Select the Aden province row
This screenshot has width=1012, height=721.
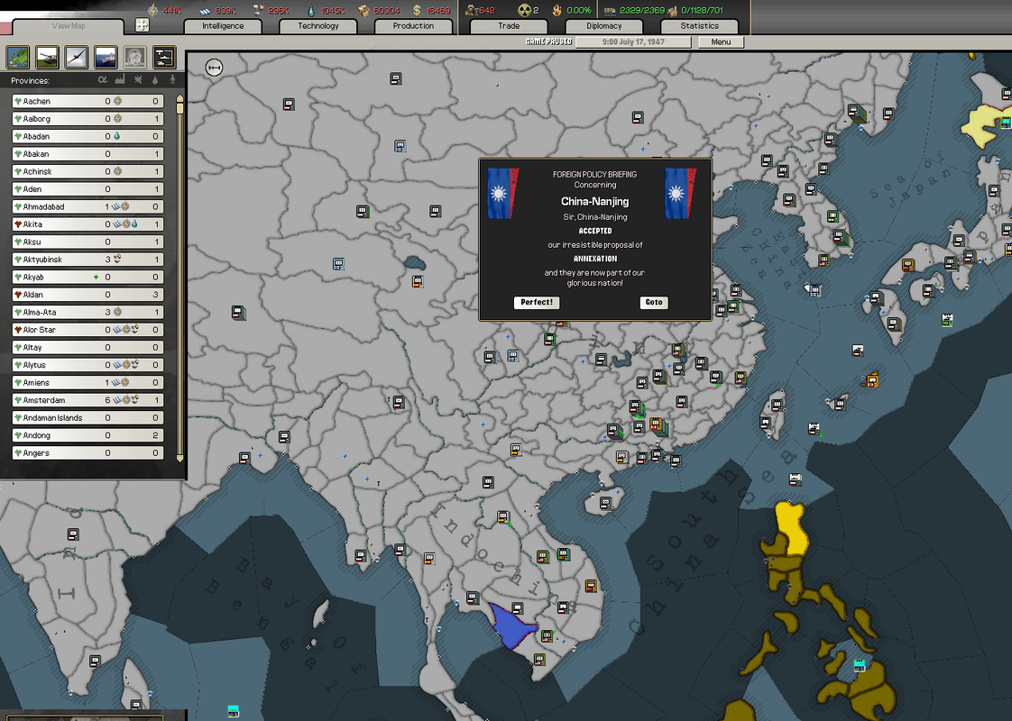tap(87, 189)
